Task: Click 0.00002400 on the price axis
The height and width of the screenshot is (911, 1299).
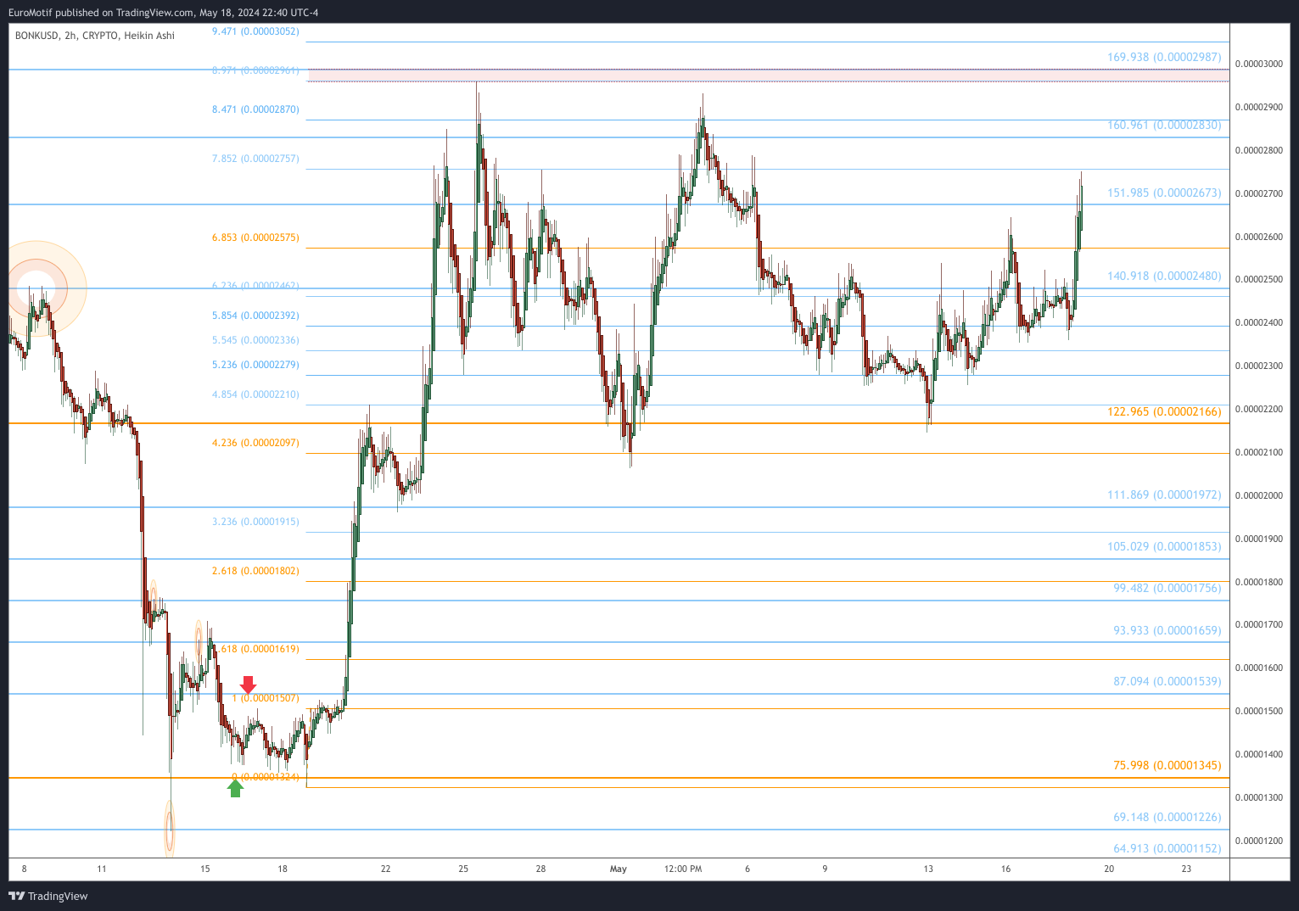Action: (1259, 323)
